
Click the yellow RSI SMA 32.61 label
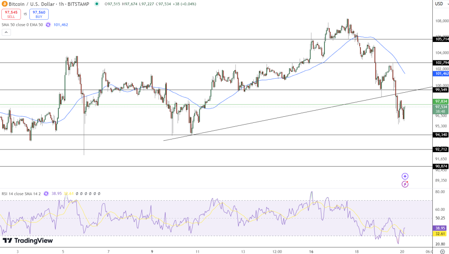[x=440, y=234]
